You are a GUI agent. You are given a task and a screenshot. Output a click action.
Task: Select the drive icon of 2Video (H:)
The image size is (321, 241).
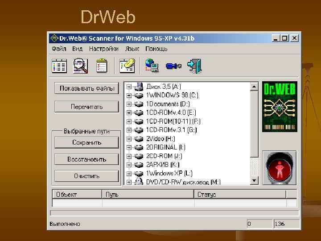[139, 139]
